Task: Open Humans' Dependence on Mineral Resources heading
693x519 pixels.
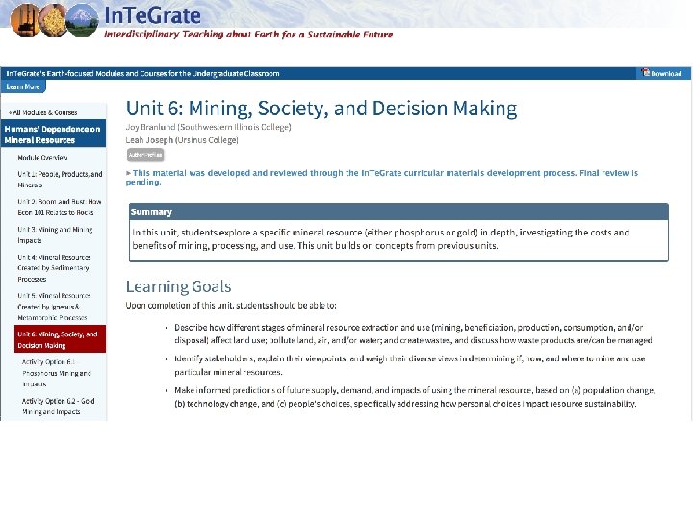Action: (x=53, y=135)
